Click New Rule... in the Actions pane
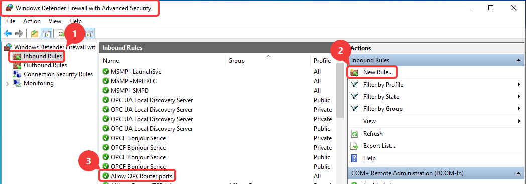This screenshot has height=184, width=526. (x=378, y=72)
